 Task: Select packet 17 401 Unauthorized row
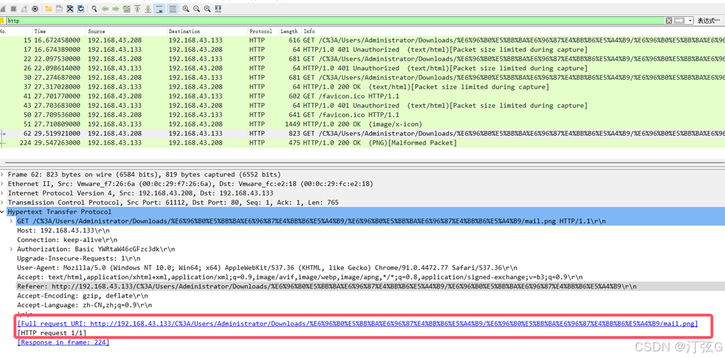362,49
